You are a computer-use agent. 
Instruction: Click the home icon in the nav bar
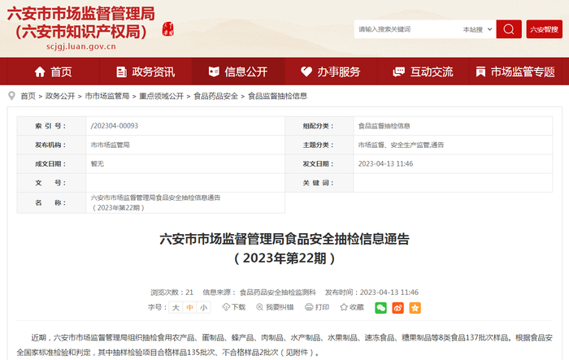pyautogui.click(x=40, y=72)
